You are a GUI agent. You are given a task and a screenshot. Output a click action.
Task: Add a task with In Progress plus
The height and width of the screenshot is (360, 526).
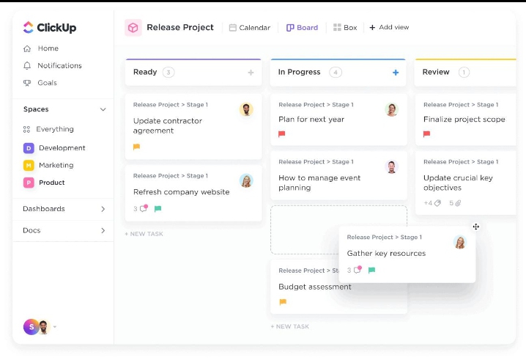[x=396, y=73]
